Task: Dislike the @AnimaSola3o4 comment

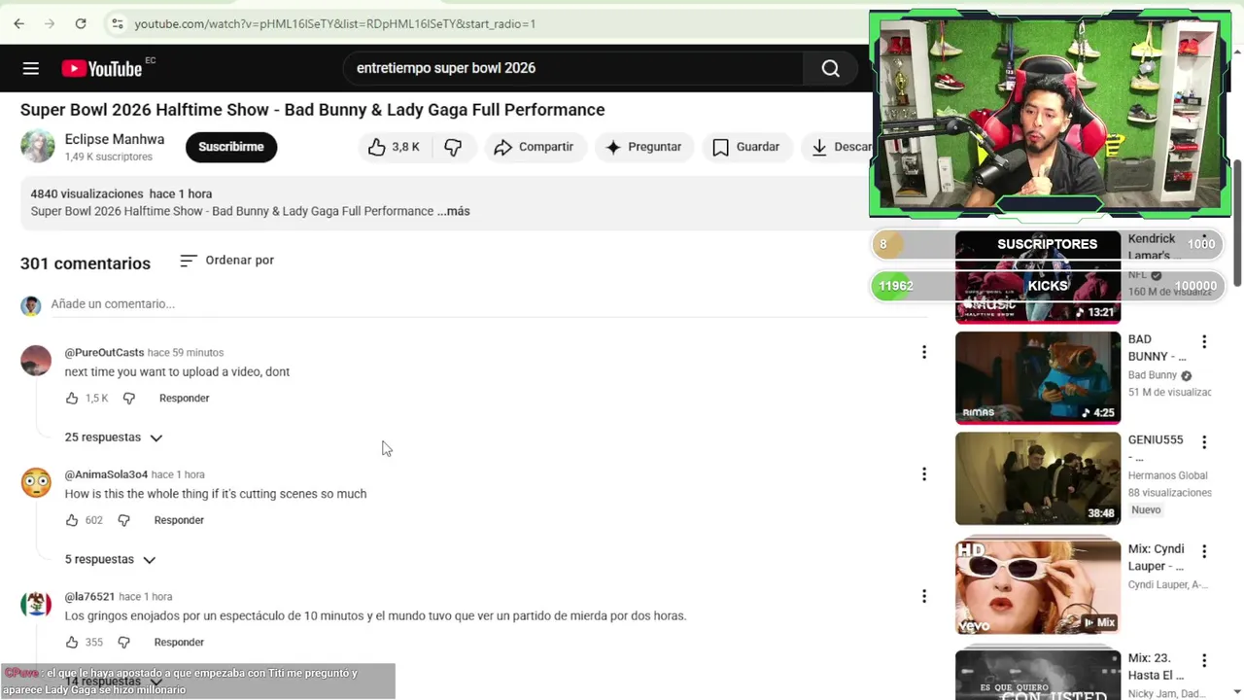Action: (123, 520)
